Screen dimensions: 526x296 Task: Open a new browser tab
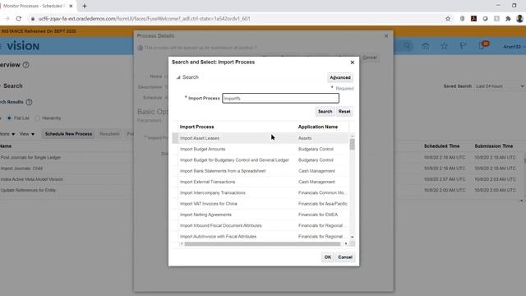(x=85, y=6)
